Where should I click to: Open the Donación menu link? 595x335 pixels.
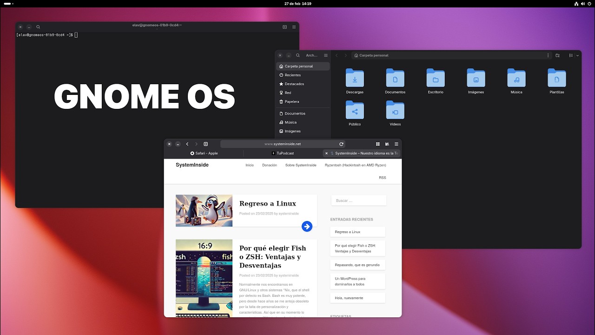270,165
